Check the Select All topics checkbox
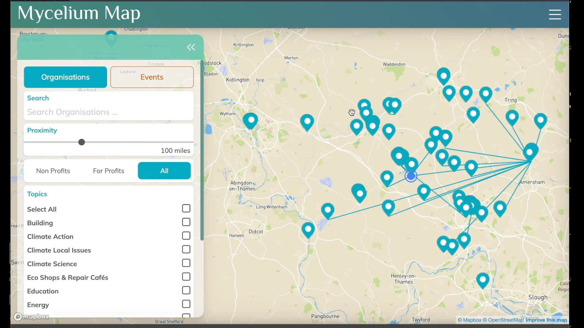 tap(186, 209)
